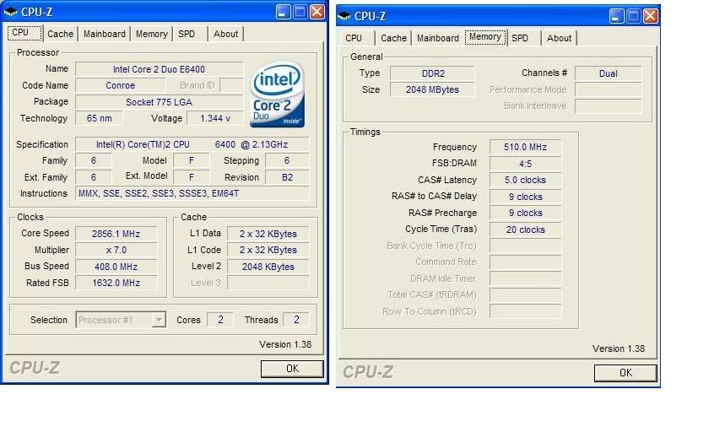This screenshot has width=709, height=443.
Task: Click the Core Speed value '2856.1 MHz'
Action: pos(116,234)
